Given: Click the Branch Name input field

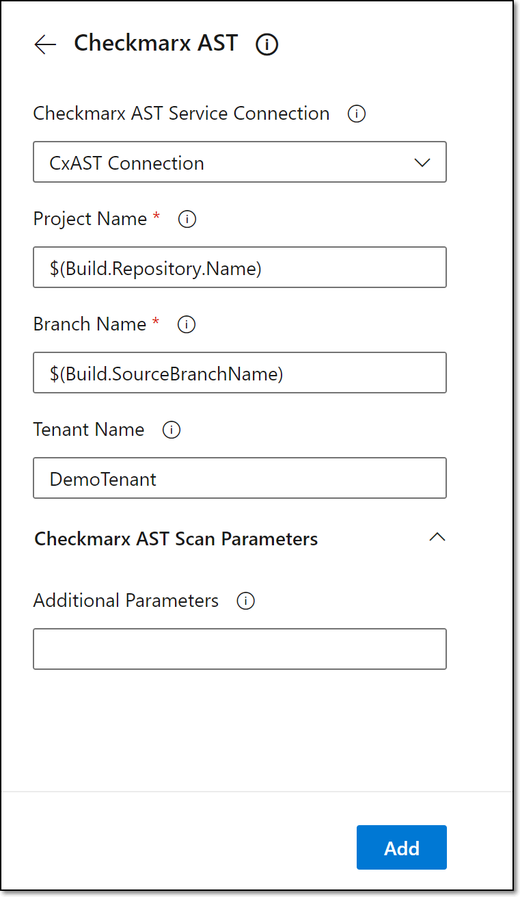Looking at the screenshot, I should [x=240, y=373].
